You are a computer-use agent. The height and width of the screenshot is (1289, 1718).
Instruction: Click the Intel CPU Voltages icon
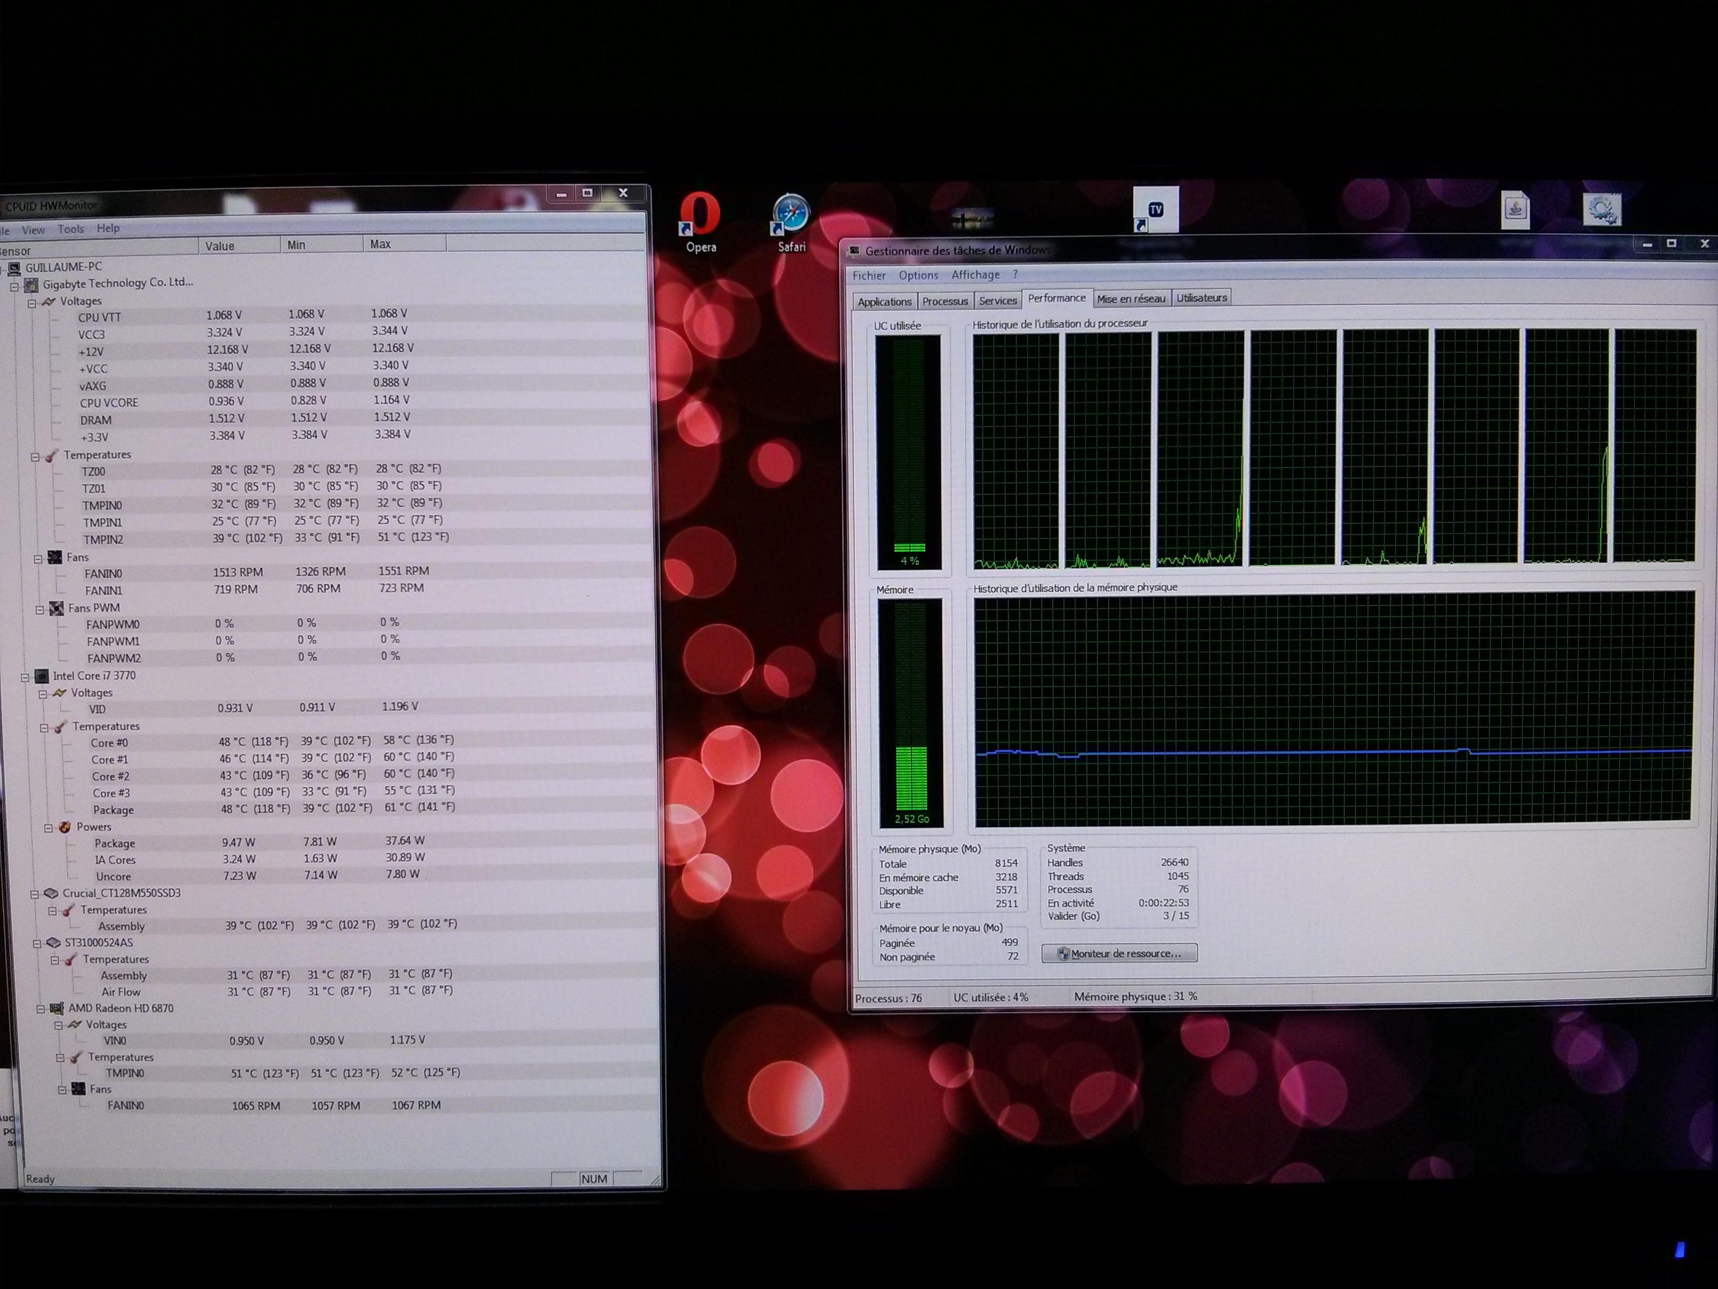pos(59,693)
